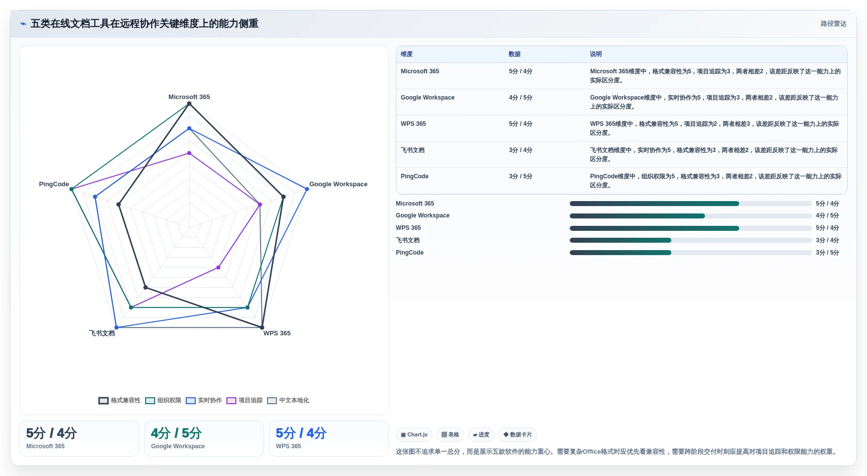Click the WPS 365 radar axis label
Image resolution: width=867 pixels, height=476 pixels.
[x=277, y=333]
